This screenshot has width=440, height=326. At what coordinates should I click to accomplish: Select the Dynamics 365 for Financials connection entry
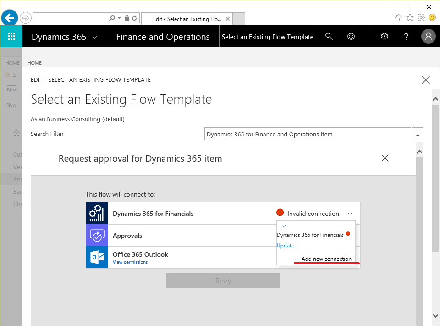(310, 235)
